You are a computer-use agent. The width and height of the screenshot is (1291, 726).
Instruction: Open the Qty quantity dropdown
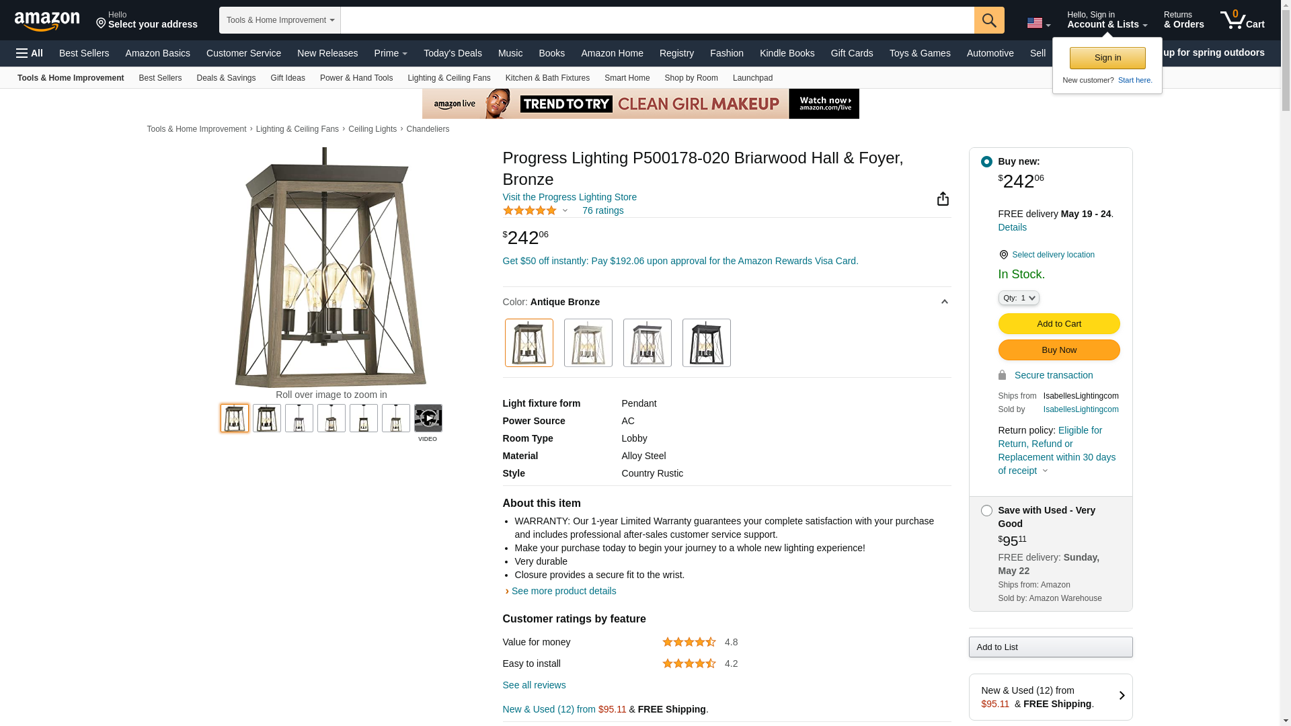(x=1018, y=298)
